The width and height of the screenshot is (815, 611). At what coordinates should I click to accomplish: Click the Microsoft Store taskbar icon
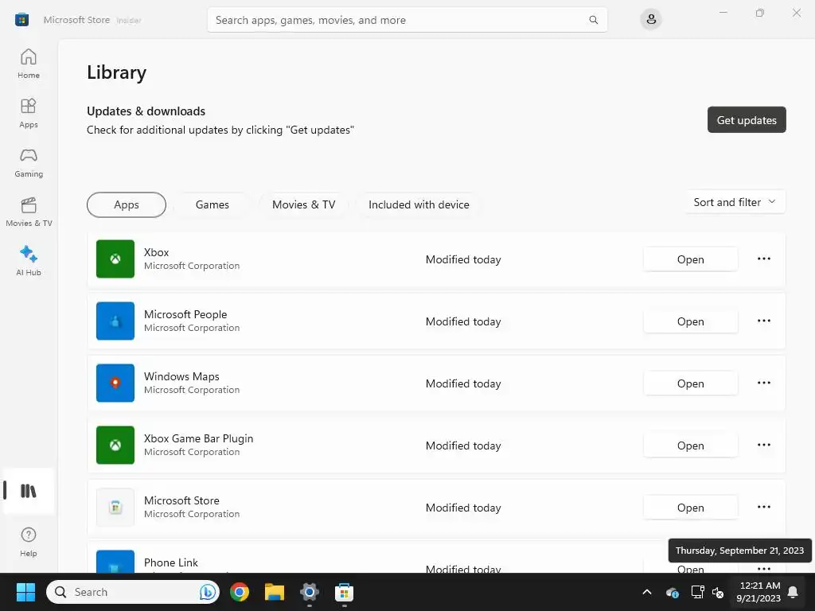click(344, 592)
